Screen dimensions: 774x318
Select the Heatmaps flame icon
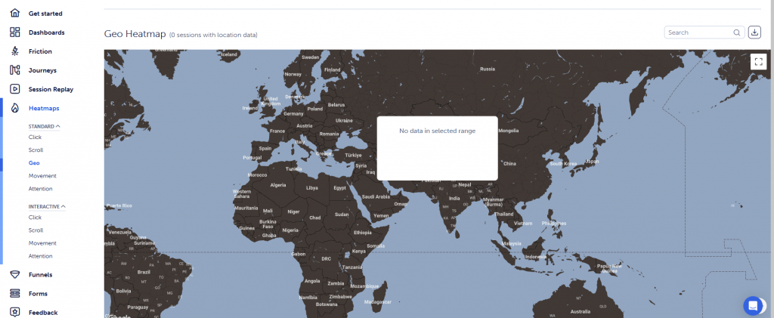click(14, 108)
